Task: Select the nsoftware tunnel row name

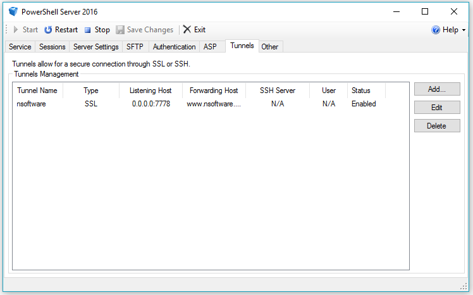Action: click(x=31, y=104)
